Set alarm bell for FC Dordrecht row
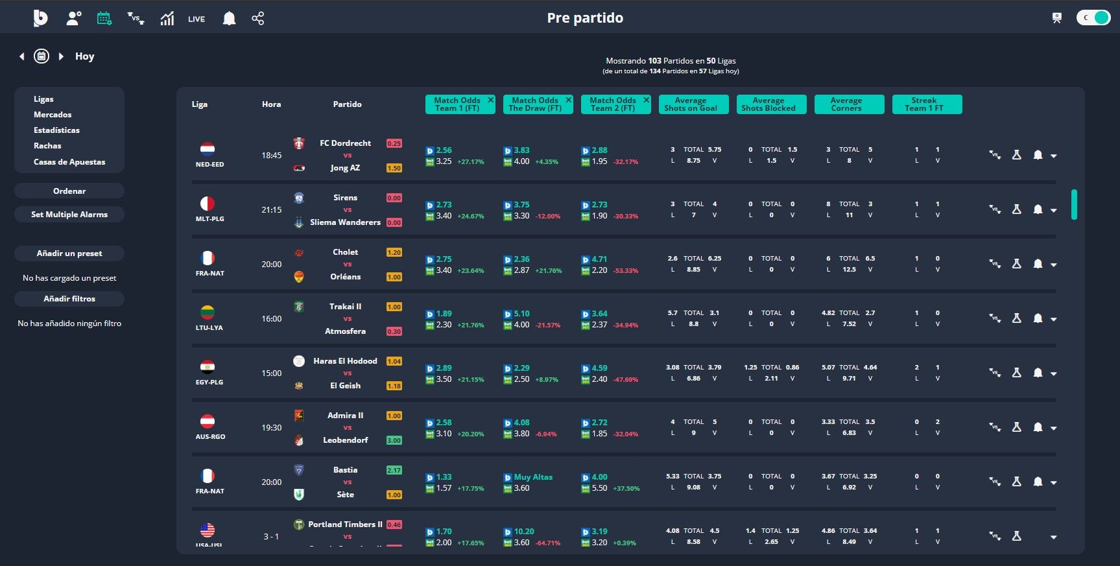Viewport: 1120px width, 566px height. click(x=1038, y=155)
